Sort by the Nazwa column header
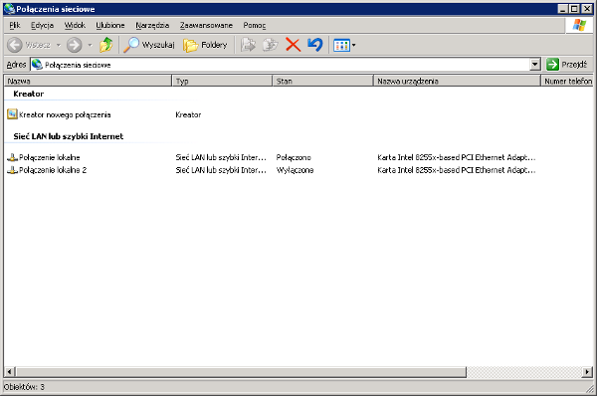Screen dimensions: 597x396 (x=88, y=82)
